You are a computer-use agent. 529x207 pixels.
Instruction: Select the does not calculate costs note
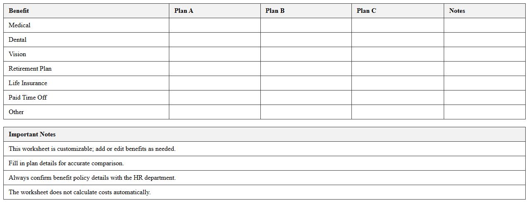[x=79, y=192]
